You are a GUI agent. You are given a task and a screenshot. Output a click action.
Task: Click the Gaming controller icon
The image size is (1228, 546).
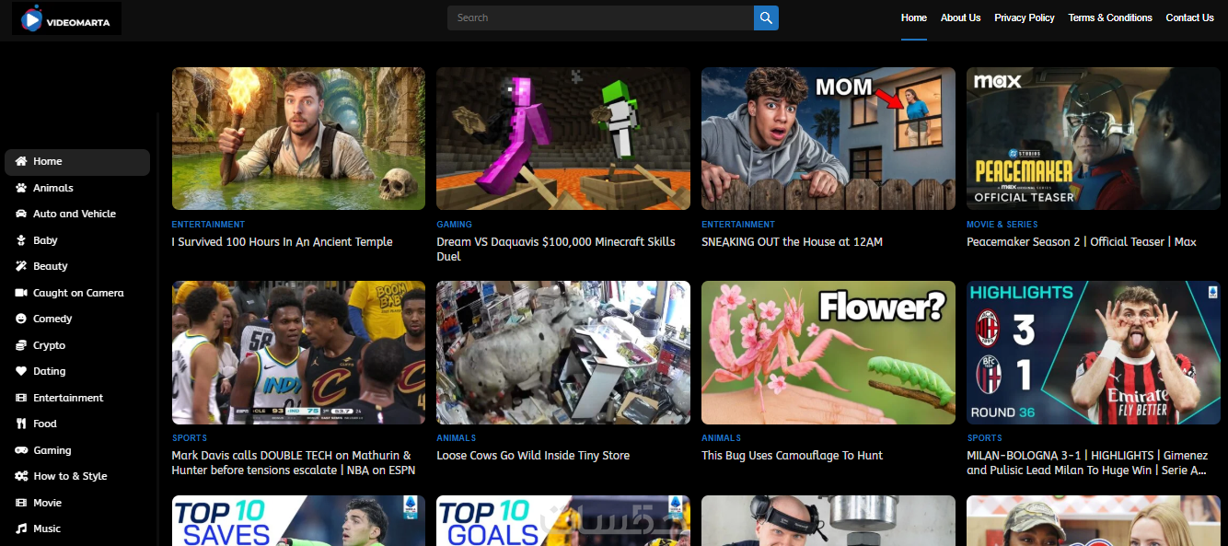pyautogui.click(x=21, y=450)
